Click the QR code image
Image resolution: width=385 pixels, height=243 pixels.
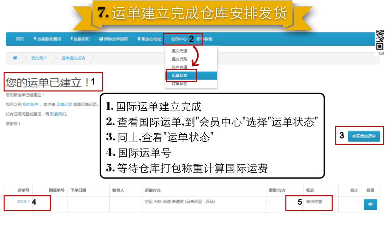coord(380,40)
